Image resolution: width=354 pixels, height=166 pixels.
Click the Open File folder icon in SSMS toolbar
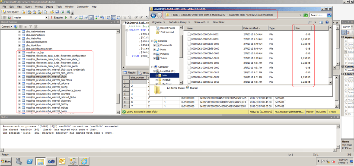[52, 12]
